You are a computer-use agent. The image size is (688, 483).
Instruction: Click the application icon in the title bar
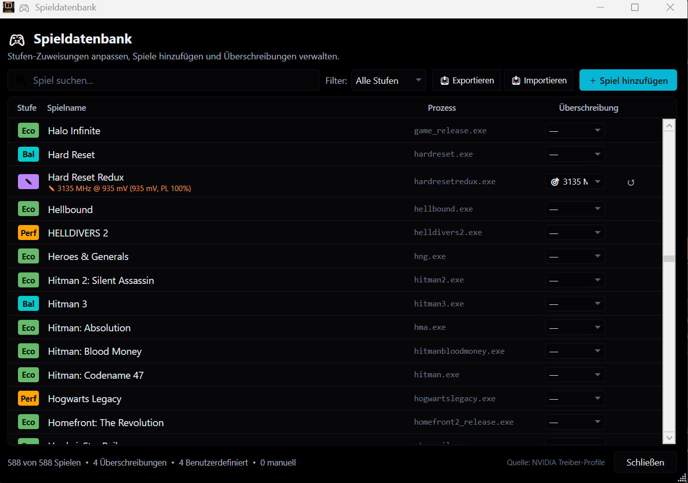(x=8, y=7)
